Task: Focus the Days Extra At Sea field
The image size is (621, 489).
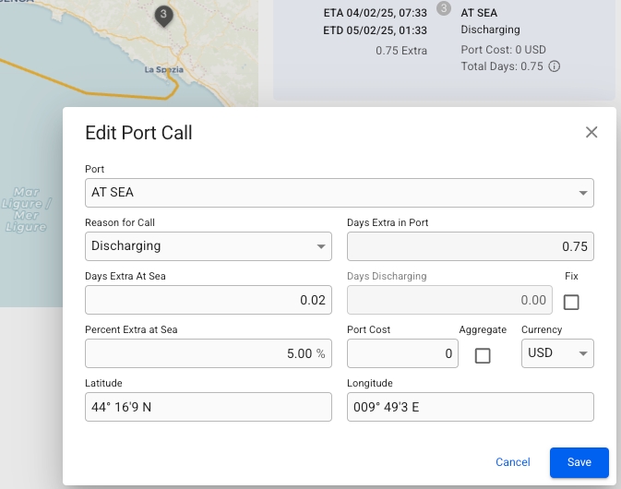Action: point(208,300)
